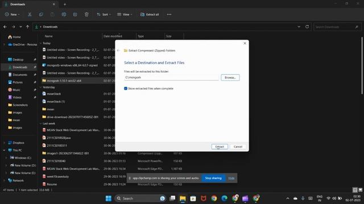Click the Stop sharing button
364x204 pixels.
tap(213, 178)
